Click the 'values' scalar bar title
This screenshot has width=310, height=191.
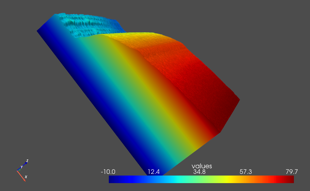202,166
